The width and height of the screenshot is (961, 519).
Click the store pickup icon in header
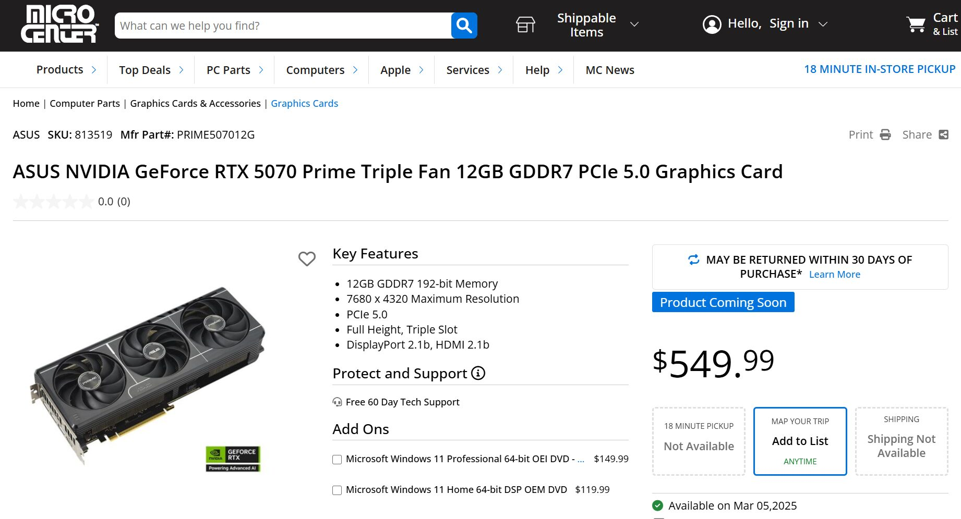(525, 24)
